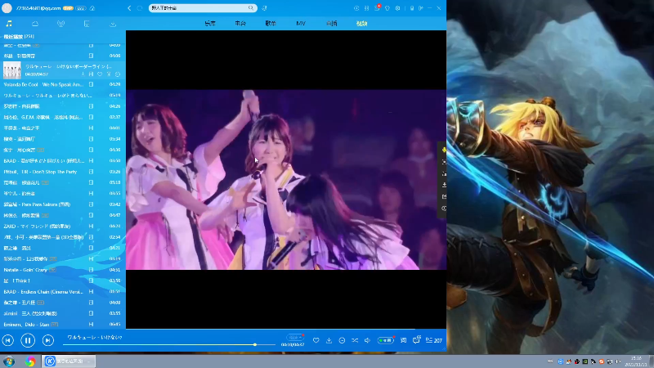
Task: Toggle the sound effect pill button
Action: click(x=385, y=340)
